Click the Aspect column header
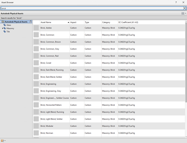This screenshot has height=143, width=187. [73, 22]
